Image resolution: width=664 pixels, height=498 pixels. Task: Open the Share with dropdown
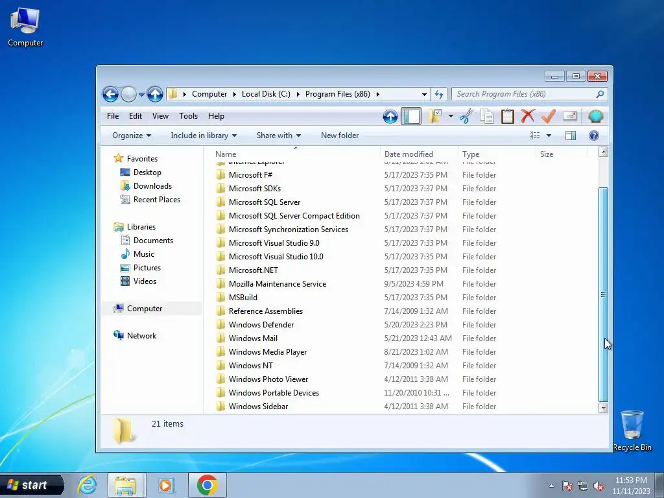[x=279, y=136]
